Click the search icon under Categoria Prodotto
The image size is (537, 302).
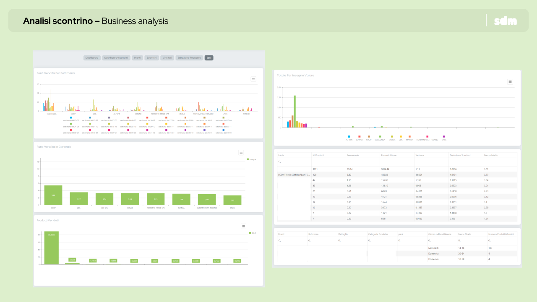click(369, 241)
